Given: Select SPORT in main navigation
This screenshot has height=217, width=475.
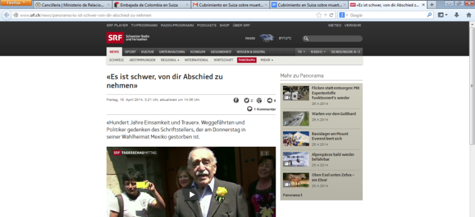Looking at the screenshot, I should coord(130,52).
